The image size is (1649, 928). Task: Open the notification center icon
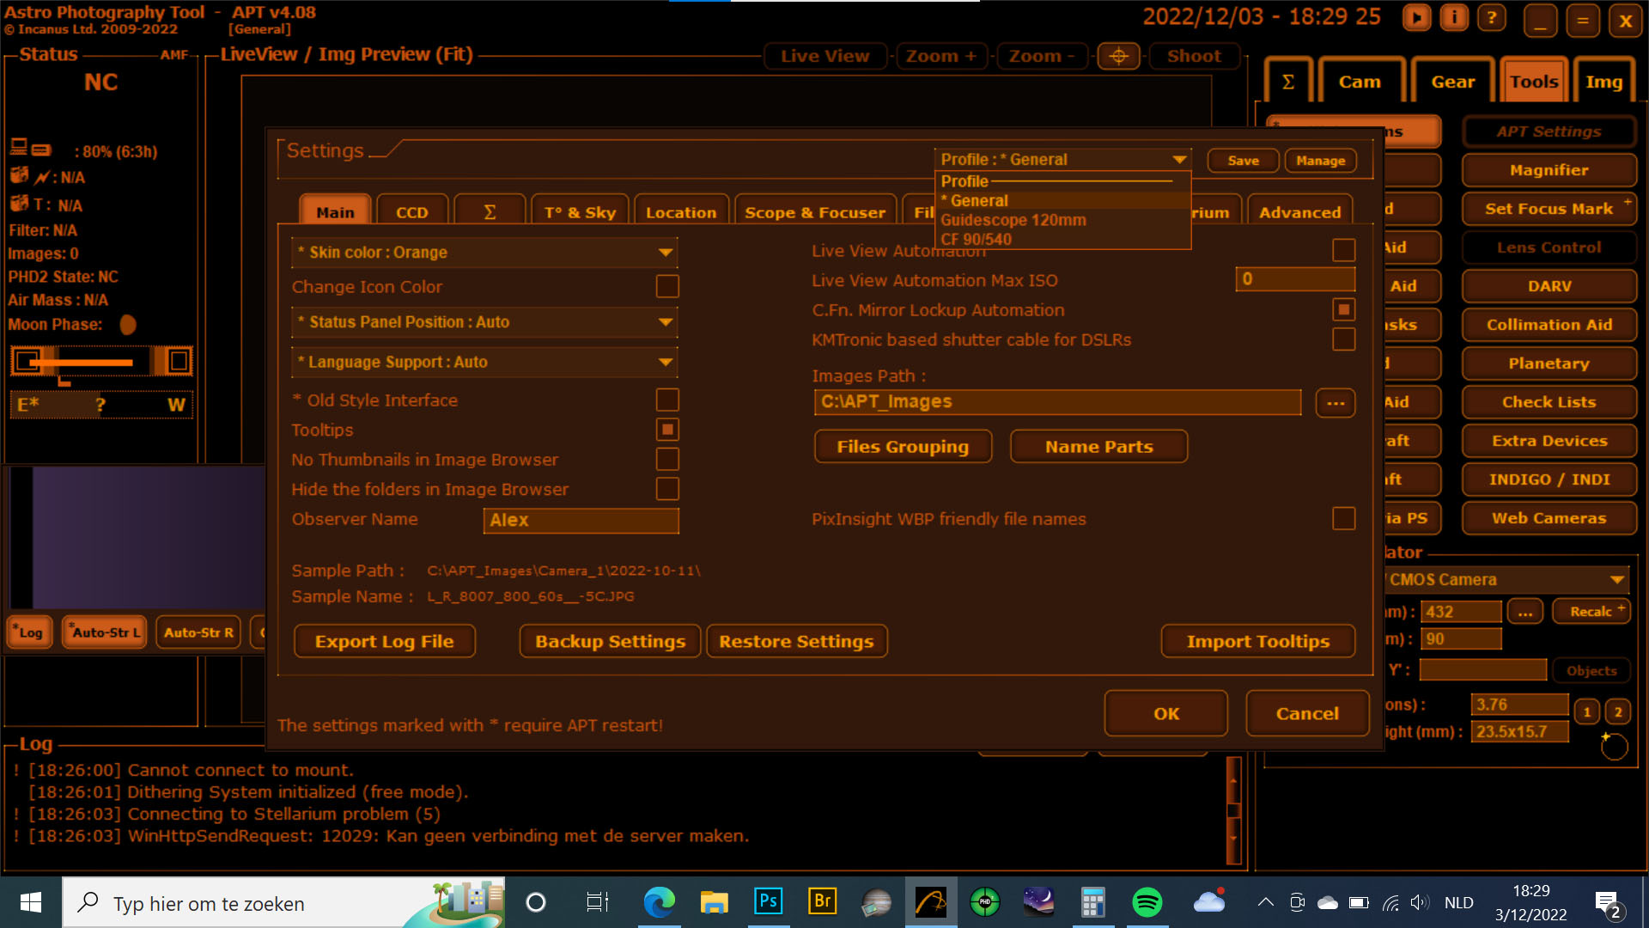(x=1607, y=903)
